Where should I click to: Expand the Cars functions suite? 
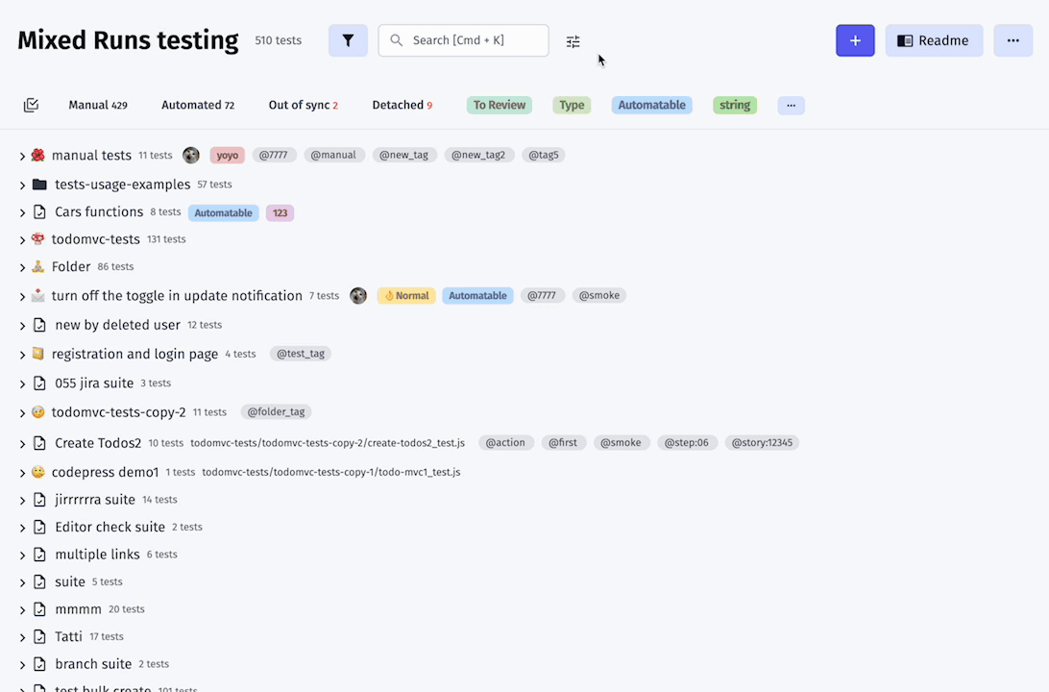[x=22, y=213]
